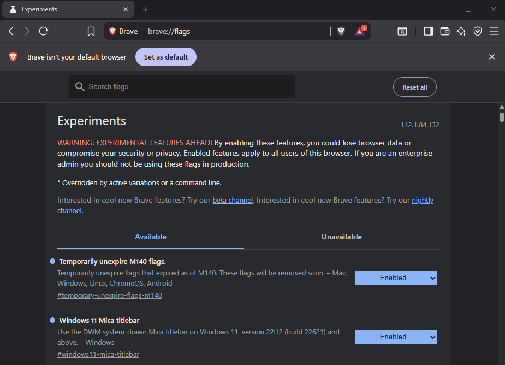Click the Windows 11 Mica titlebar title
Viewport: 505px width, 365px height.
(x=99, y=321)
